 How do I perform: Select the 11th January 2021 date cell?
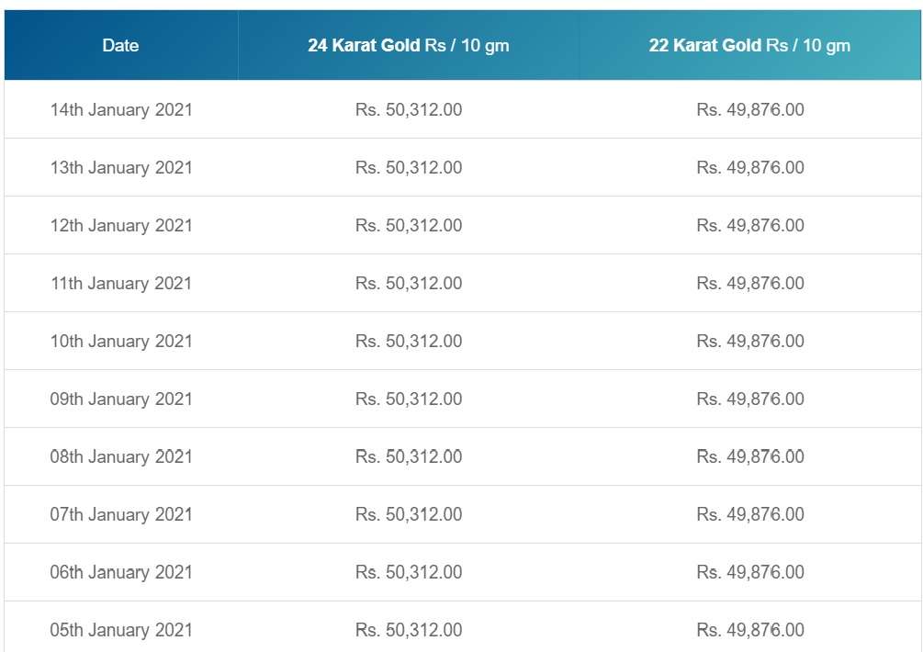pyautogui.click(x=121, y=283)
